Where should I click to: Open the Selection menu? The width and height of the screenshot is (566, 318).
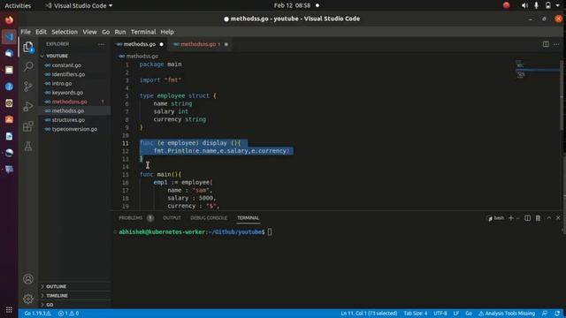(65, 32)
